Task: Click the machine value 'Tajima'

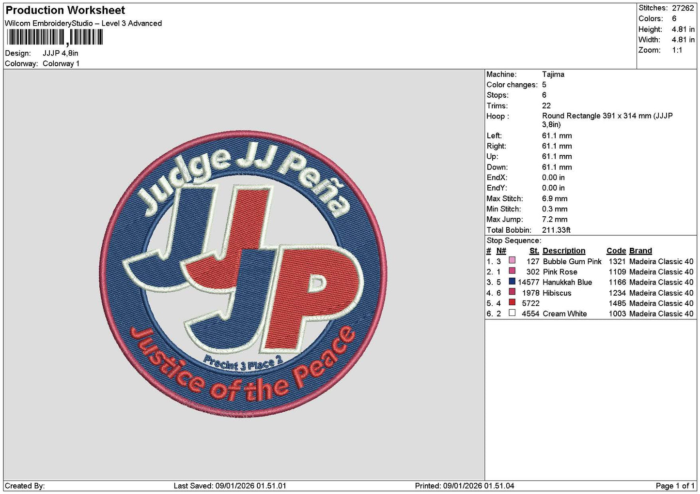Action: [x=553, y=74]
